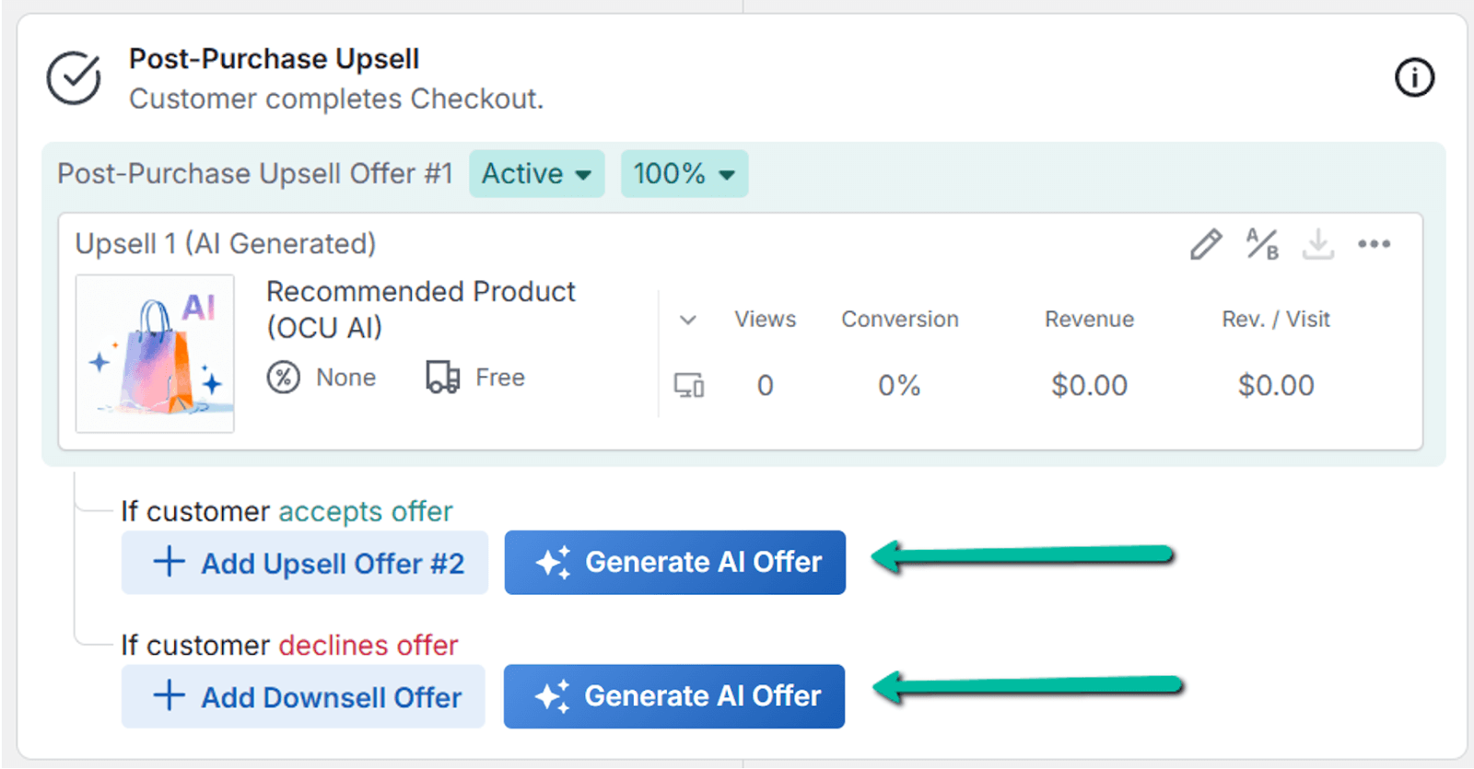Click the Upsell 1 (AI Generated) title

click(x=226, y=244)
